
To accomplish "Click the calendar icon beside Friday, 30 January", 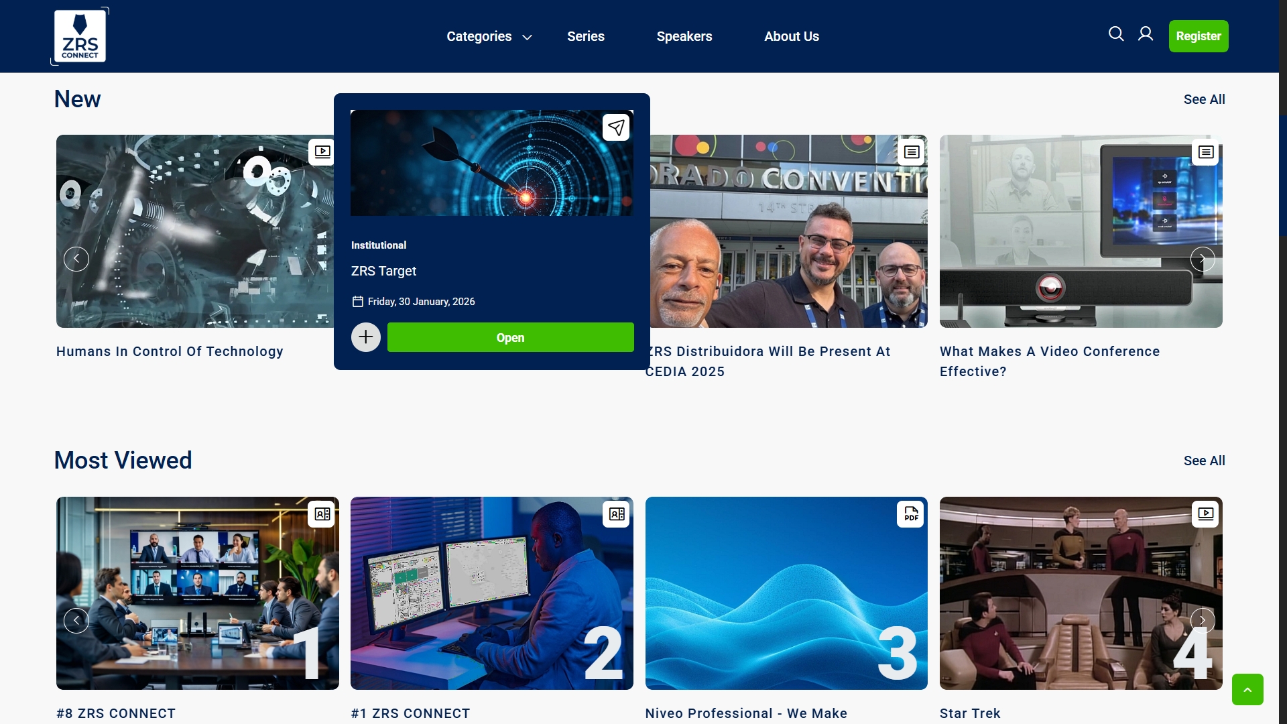I will tap(358, 302).
